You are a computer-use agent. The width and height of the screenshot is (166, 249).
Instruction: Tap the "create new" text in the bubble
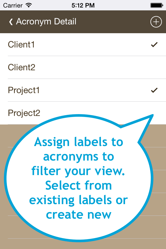pyautogui.click(x=79, y=215)
